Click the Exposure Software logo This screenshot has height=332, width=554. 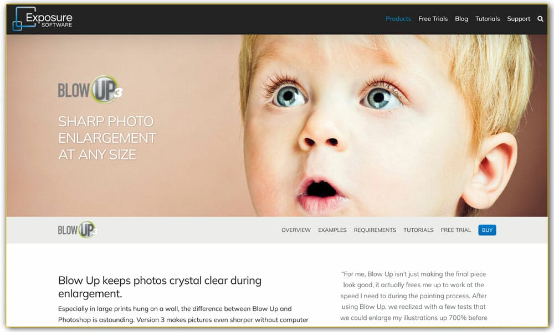[x=43, y=19]
